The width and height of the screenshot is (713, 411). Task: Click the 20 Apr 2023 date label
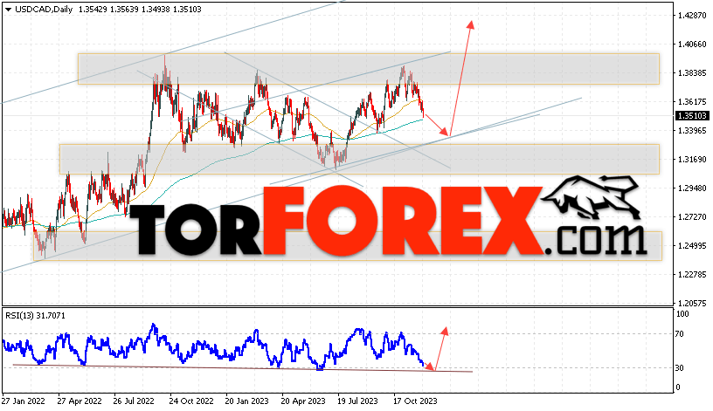pyautogui.click(x=303, y=401)
